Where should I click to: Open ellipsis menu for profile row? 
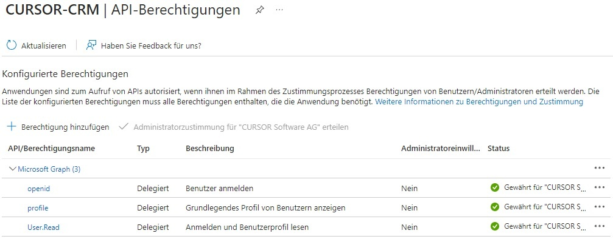click(x=600, y=207)
